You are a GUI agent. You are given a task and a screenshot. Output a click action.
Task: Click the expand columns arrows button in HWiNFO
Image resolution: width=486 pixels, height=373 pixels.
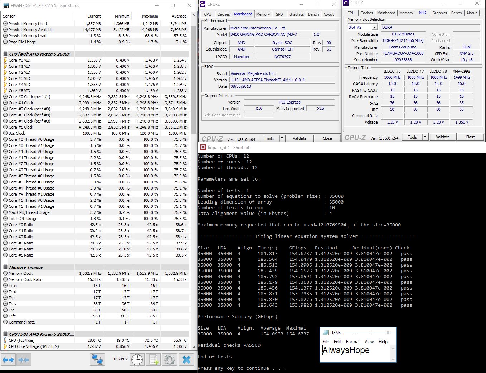[x=9, y=359]
